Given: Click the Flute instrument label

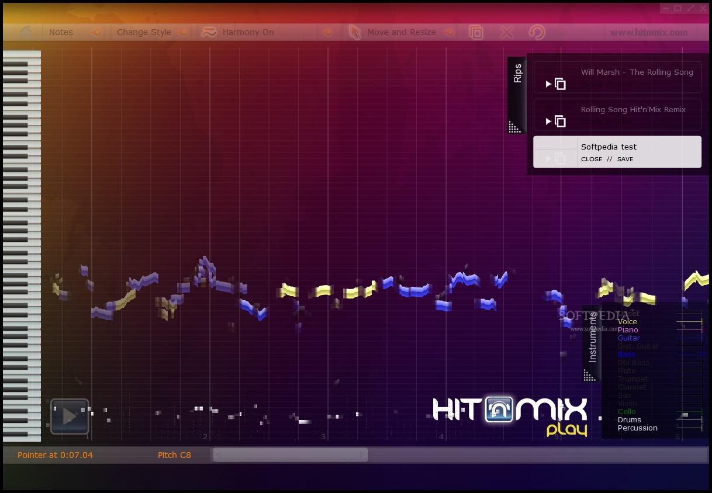Looking at the screenshot, I should click(626, 371).
